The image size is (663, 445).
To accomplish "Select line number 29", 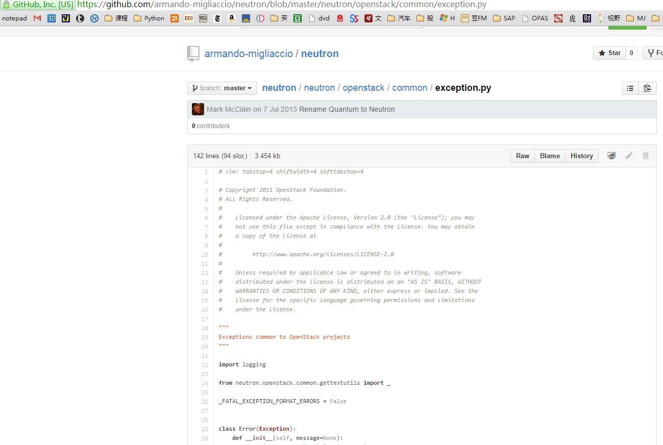I will tap(205, 429).
